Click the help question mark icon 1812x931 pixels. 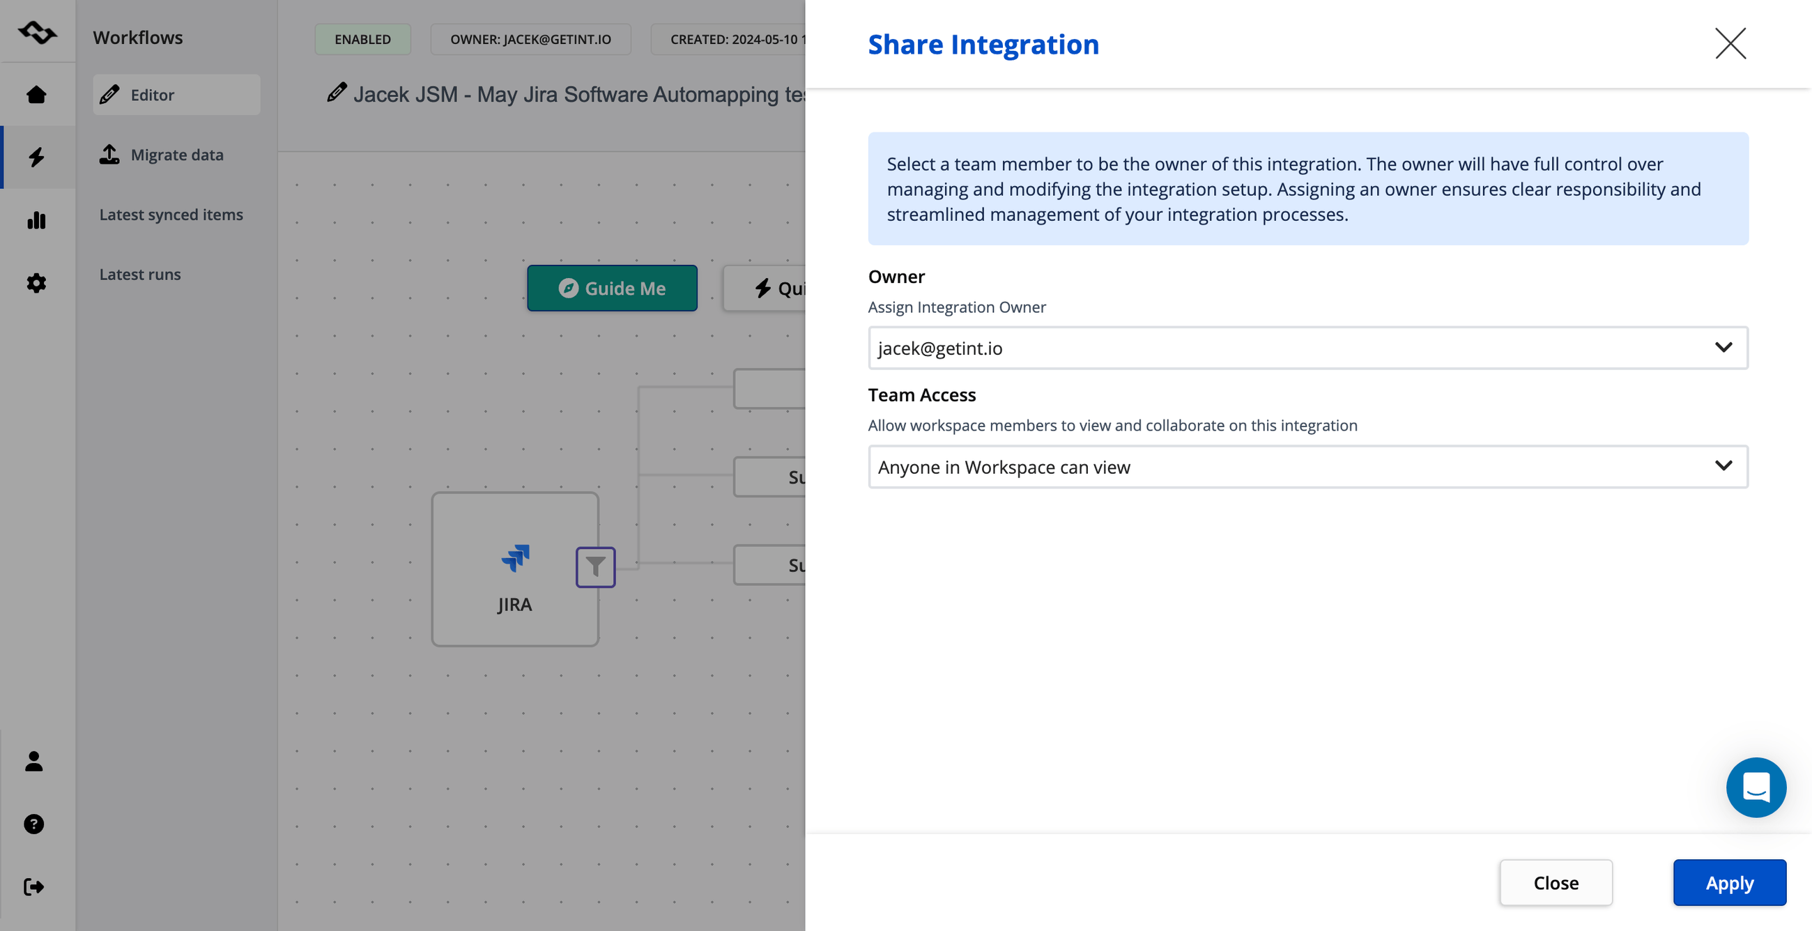pos(33,824)
